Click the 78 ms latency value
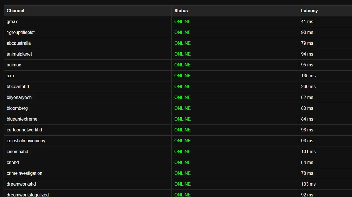 tap(307, 173)
